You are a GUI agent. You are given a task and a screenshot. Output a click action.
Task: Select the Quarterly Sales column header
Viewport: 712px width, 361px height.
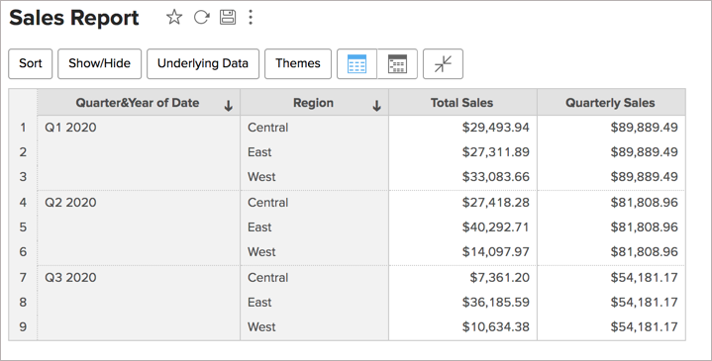click(x=611, y=103)
